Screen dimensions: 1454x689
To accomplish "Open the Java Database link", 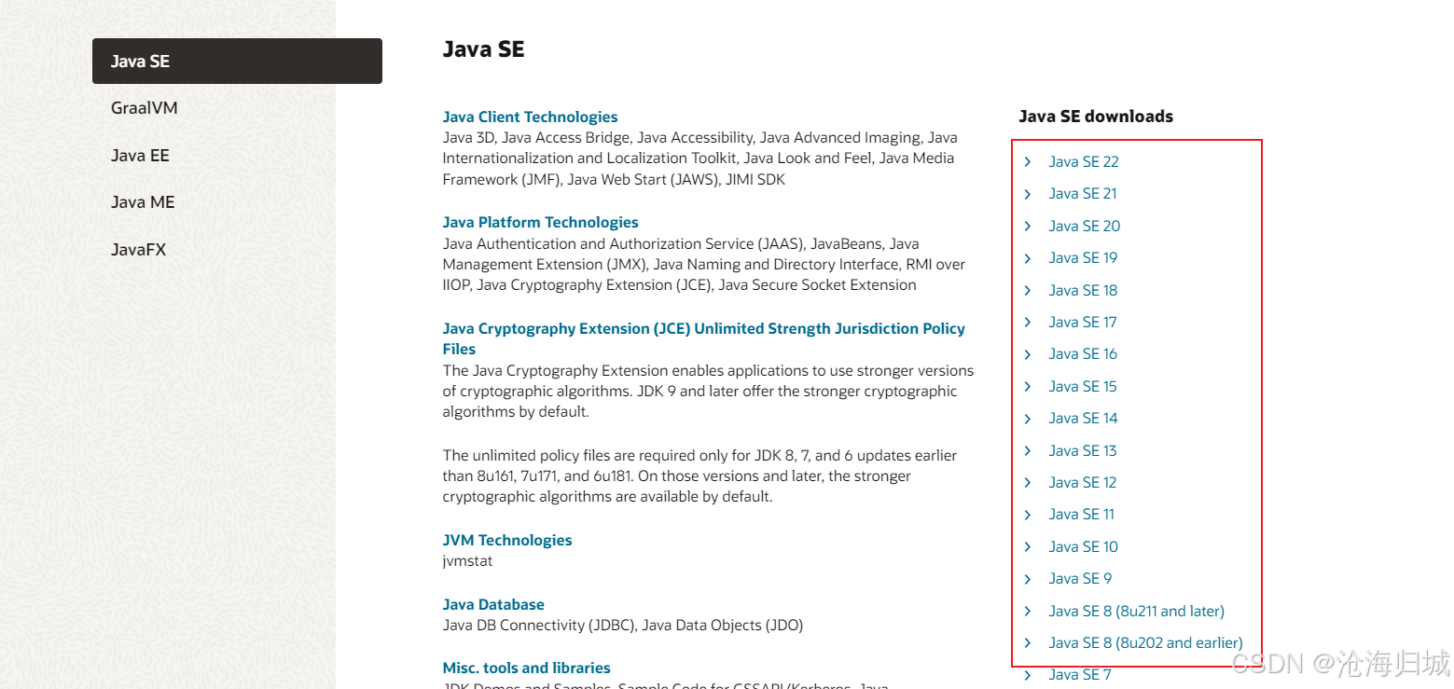I will (493, 604).
